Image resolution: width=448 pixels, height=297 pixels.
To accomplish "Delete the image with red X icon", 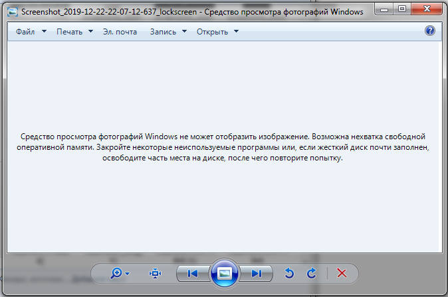I will [x=342, y=273].
